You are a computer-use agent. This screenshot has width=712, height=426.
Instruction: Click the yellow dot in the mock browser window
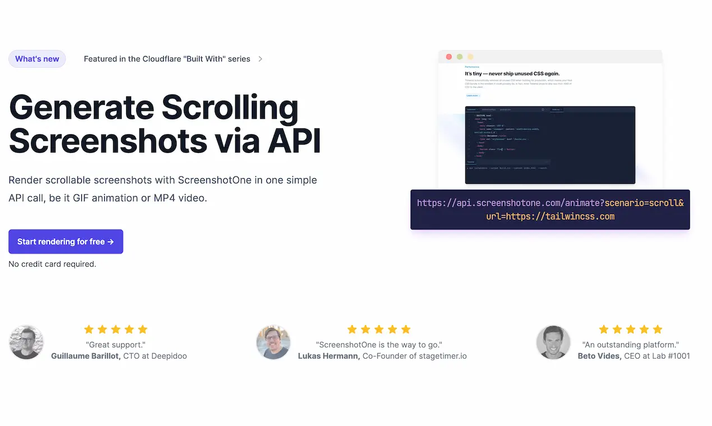pos(470,57)
